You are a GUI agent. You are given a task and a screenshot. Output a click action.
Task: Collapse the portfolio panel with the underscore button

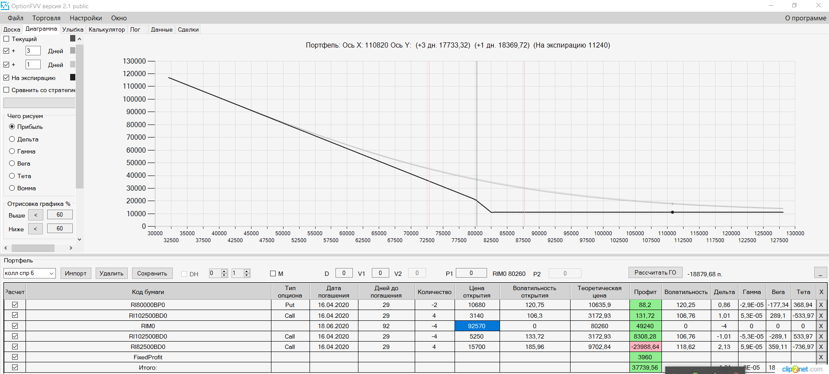pos(820,273)
